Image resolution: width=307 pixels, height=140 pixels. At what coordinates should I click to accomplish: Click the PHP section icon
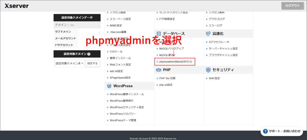[x=159, y=70]
